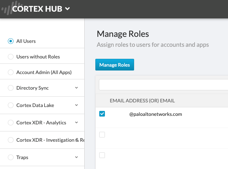Select Cortex XDR - Analytics radio button
Image resolution: width=228 pixels, height=169 pixels.
pyautogui.click(x=11, y=123)
